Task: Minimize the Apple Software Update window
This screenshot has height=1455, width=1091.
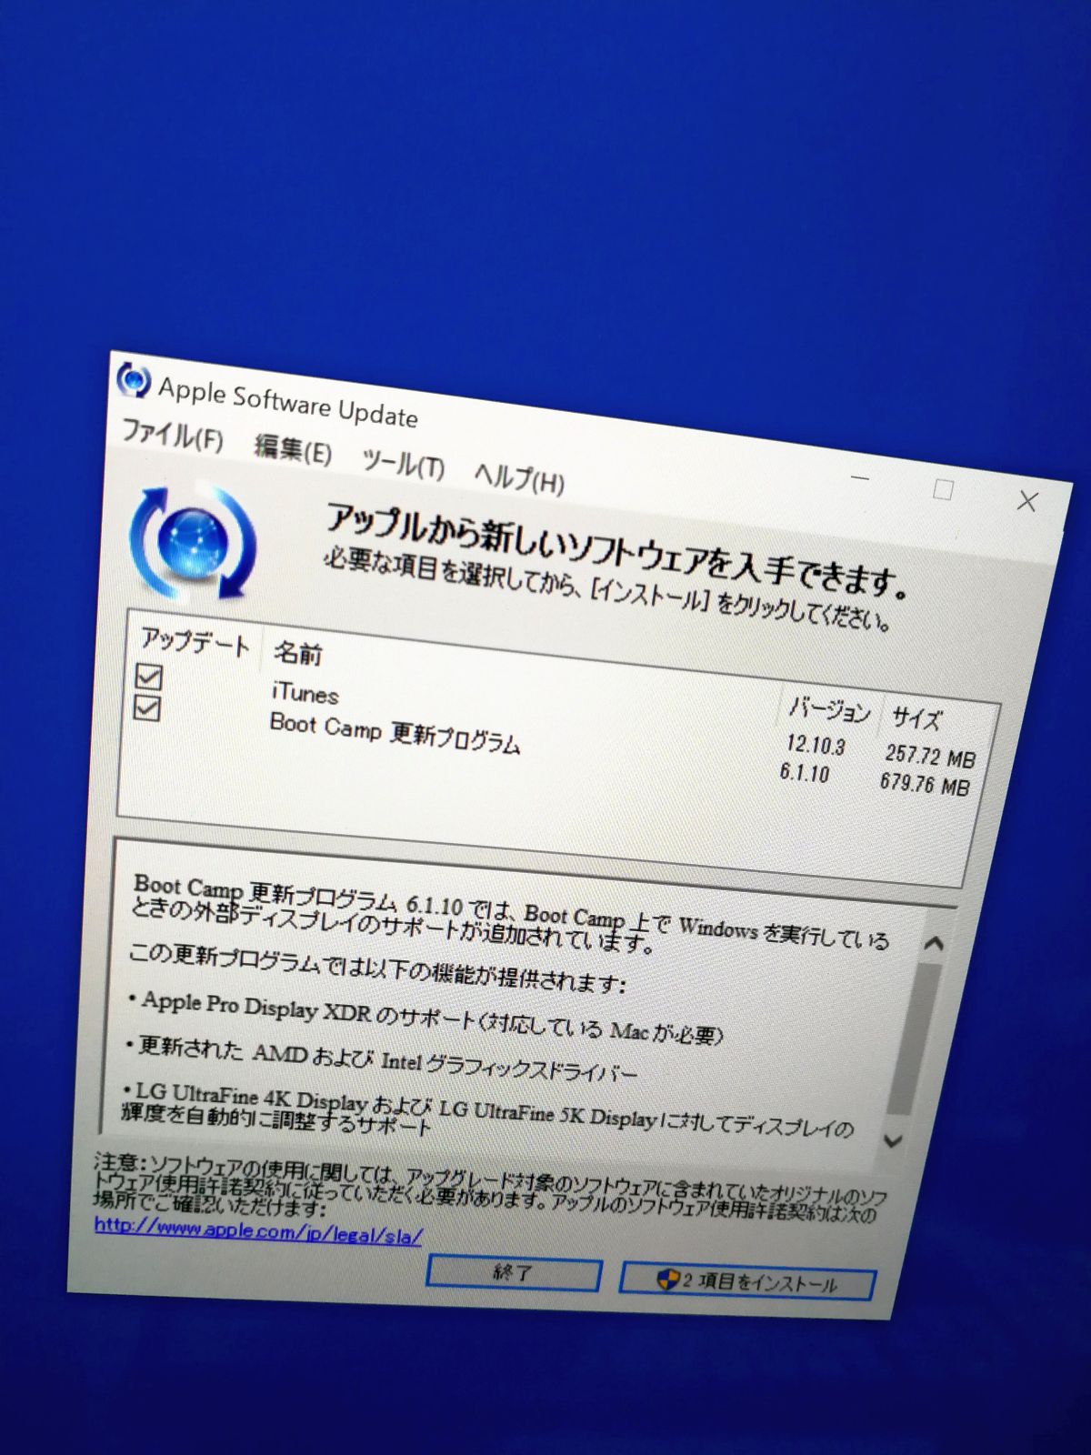Action: pyautogui.click(x=860, y=477)
